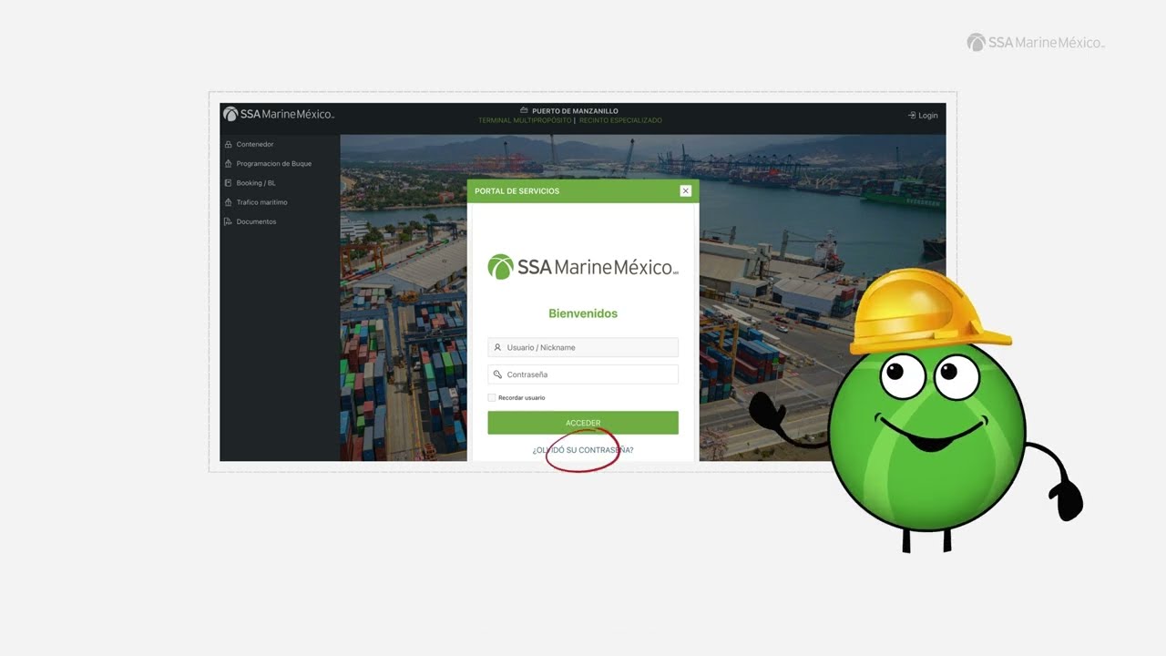Click the Portal de Servicios dialog title
The image size is (1166, 656).
tap(517, 191)
